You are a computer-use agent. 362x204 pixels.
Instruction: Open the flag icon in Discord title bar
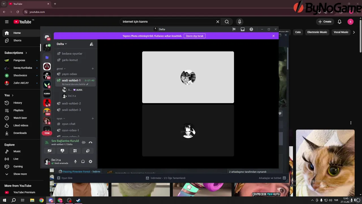tap(234, 29)
